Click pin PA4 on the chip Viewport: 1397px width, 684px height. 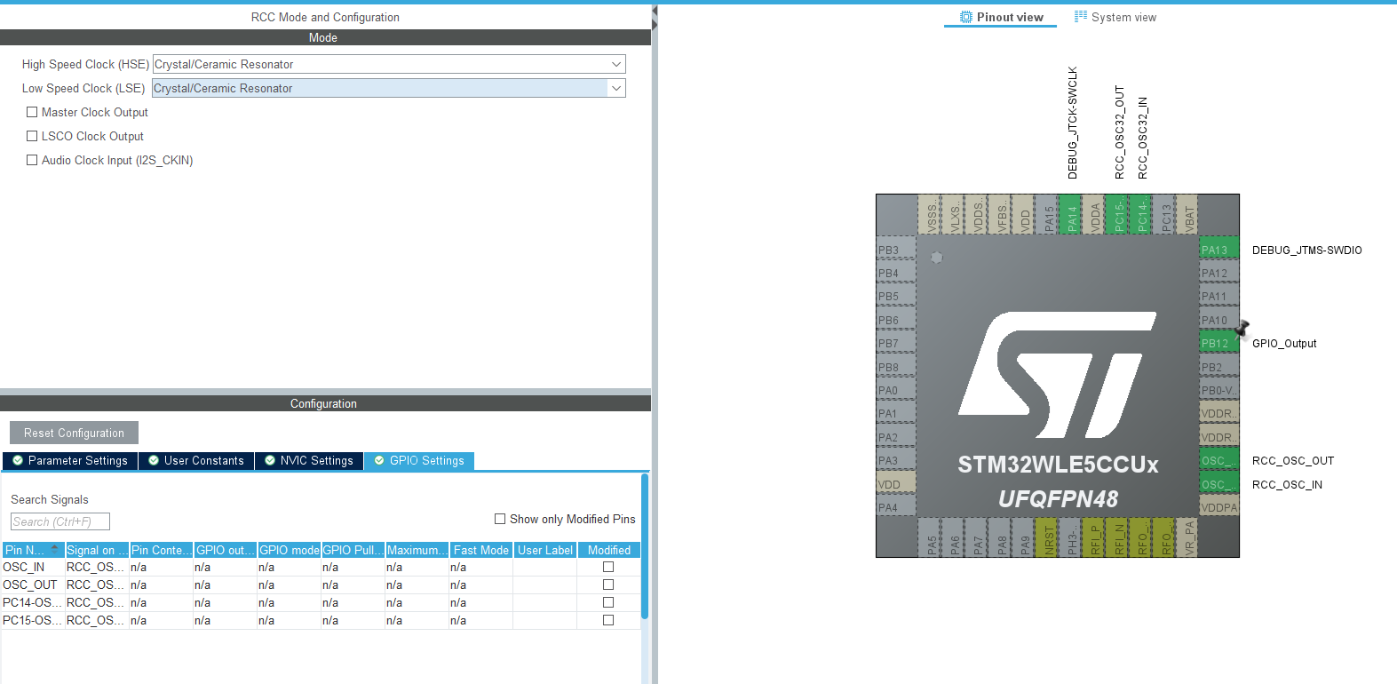click(896, 507)
